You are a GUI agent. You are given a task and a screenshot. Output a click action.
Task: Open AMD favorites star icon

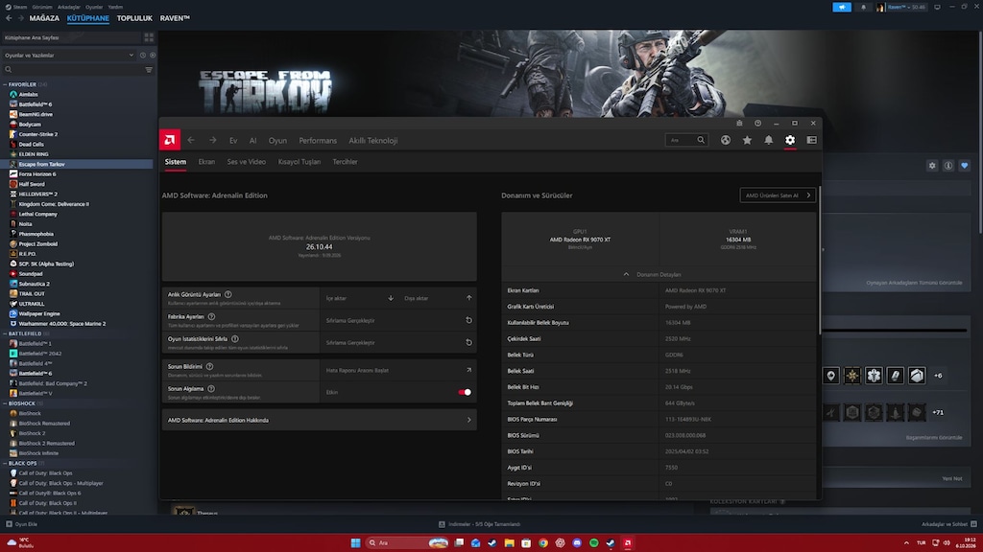pyautogui.click(x=747, y=140)
